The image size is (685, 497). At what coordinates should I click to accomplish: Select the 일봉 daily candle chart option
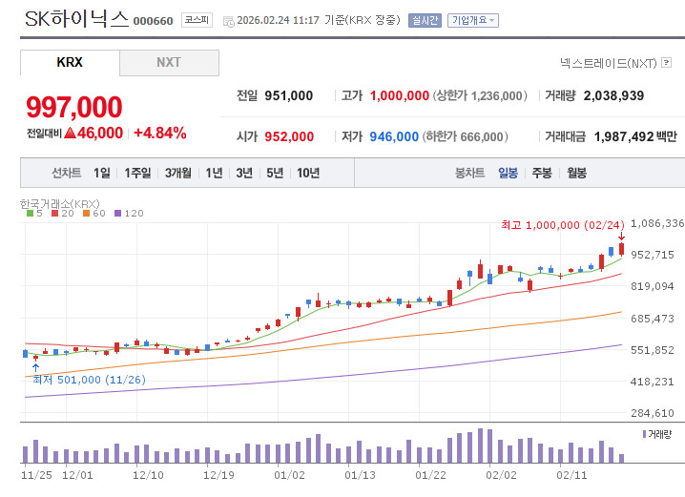[508, 173]
